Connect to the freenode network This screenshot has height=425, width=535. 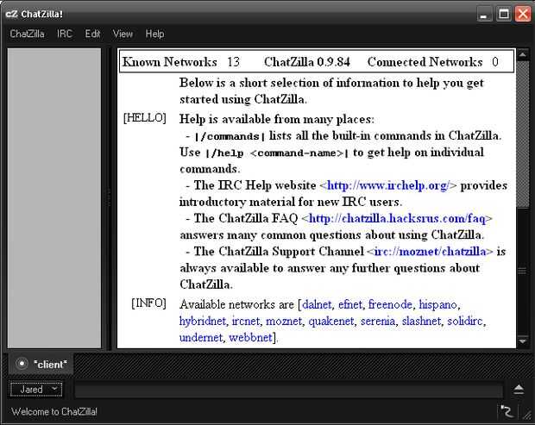pos(390,304)
